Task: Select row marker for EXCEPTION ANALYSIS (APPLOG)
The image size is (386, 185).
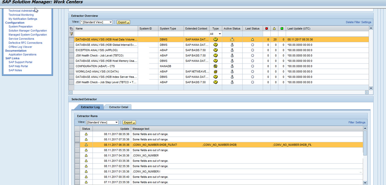Action: [71, 50]
